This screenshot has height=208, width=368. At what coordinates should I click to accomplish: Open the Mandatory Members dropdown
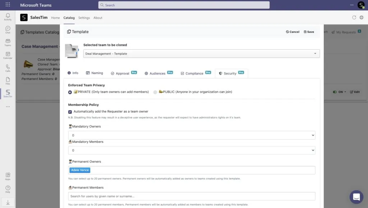tap(192, 150)
